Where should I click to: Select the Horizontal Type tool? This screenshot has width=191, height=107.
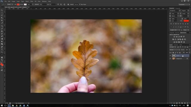(x=2, y=49)
